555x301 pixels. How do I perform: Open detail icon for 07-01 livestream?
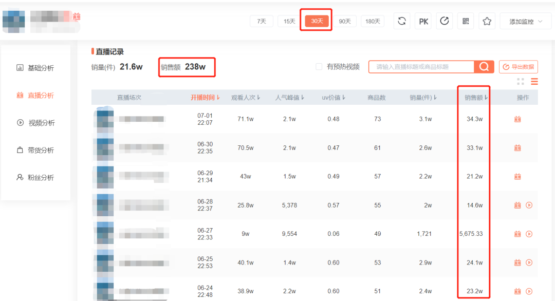517,119
